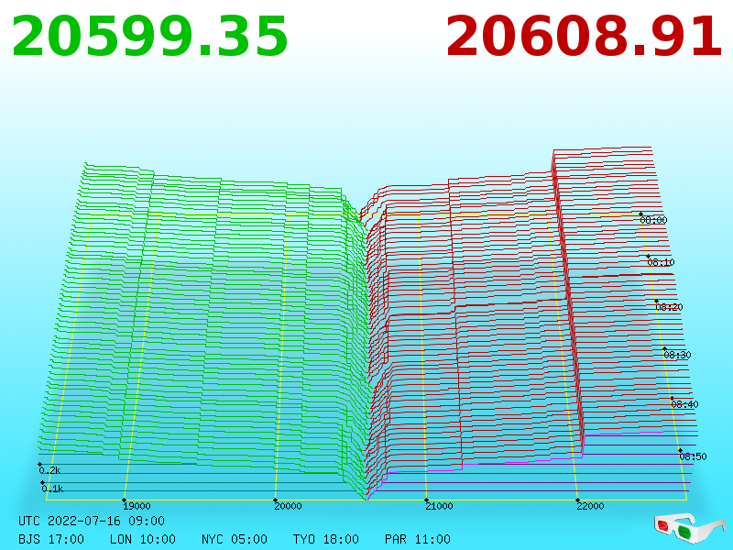Click the UTC 2022-07-16 09:00 timestamp
Image resolution: width=733 pixels, height=550 pixels.
92,521
